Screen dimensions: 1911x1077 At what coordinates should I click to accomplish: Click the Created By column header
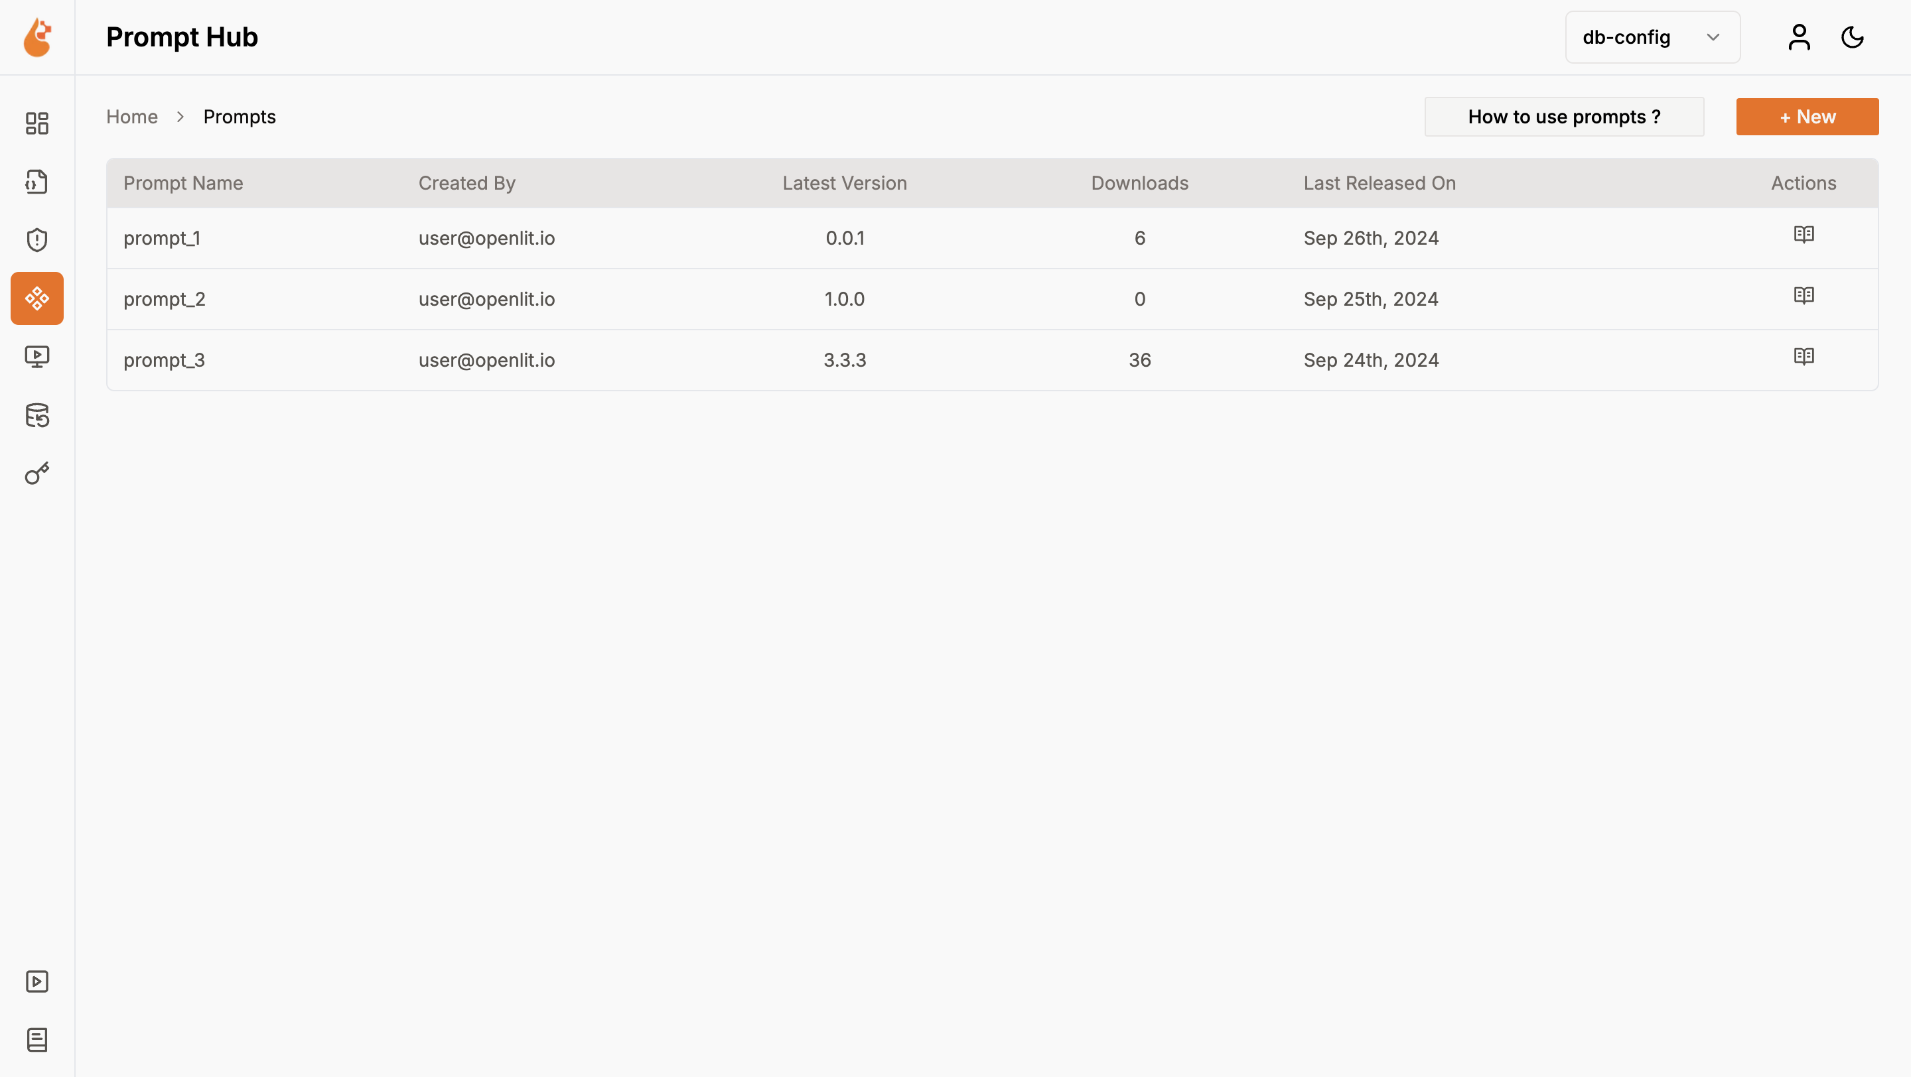[x=466, y=183]
